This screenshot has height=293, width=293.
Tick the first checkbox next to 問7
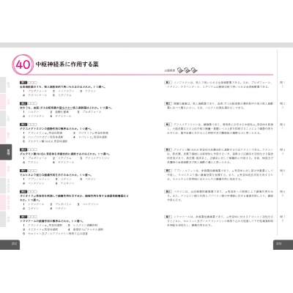pos(29,217)
